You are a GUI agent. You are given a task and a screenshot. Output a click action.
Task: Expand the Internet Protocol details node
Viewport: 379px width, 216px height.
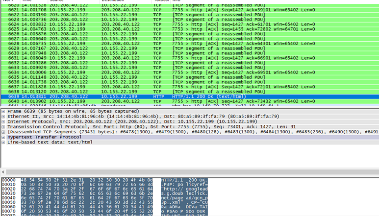click(3, 121)
